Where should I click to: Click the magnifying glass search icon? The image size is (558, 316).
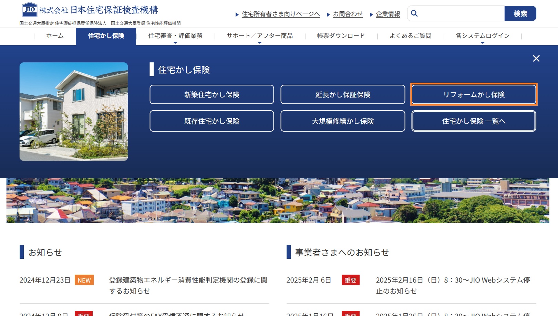point(414,13)
